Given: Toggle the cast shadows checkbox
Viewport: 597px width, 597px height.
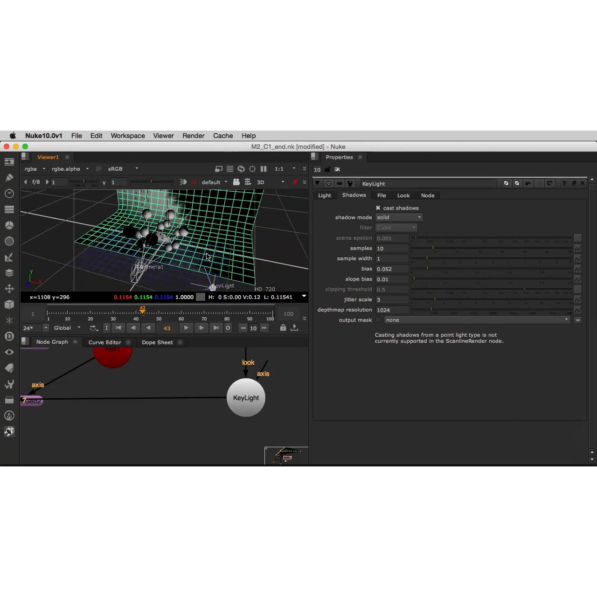Looking at the screenshot, I should coord(378,208).
